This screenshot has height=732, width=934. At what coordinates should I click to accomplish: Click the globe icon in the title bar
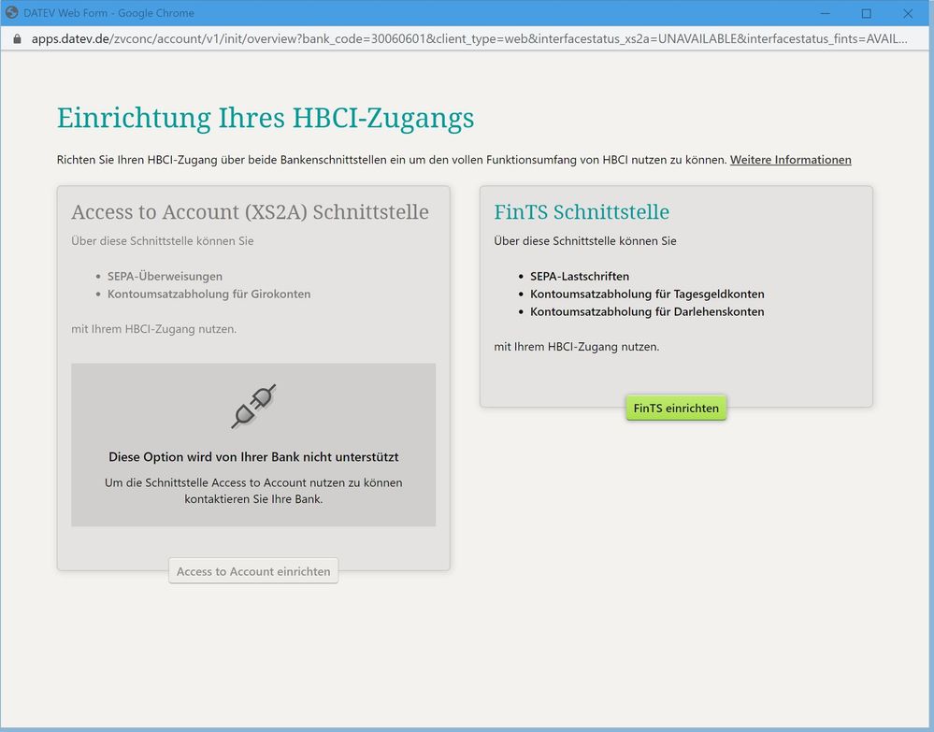click(12, 13)
